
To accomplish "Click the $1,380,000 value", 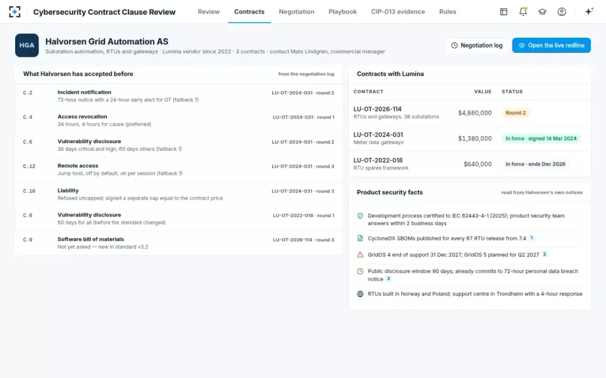I will pos(475,138).
